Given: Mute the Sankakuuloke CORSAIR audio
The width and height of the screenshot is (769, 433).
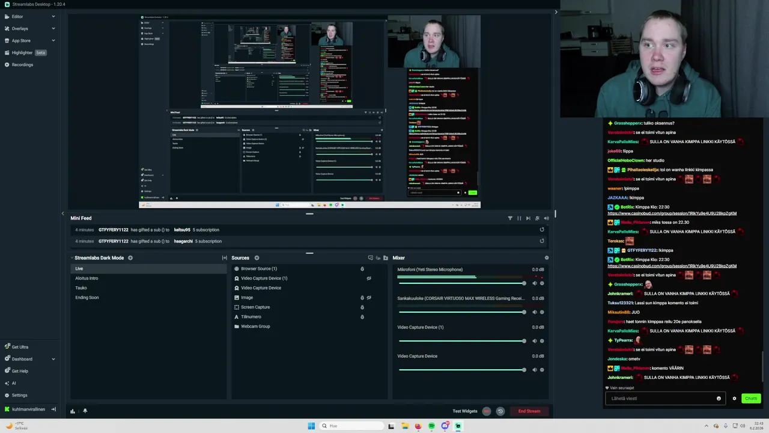Looking at the screenshot, I should pyautogui.click(x=535, y=312).
